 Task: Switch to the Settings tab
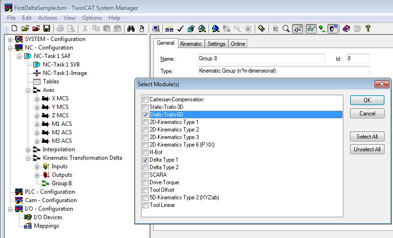(216, 44)
